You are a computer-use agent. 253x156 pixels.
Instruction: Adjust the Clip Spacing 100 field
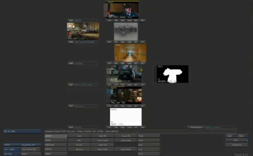[x=31, y=145]
